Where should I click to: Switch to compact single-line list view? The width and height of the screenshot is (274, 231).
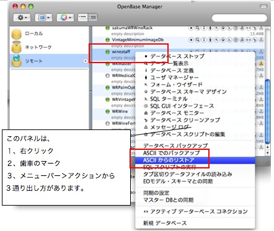[83, 17]
